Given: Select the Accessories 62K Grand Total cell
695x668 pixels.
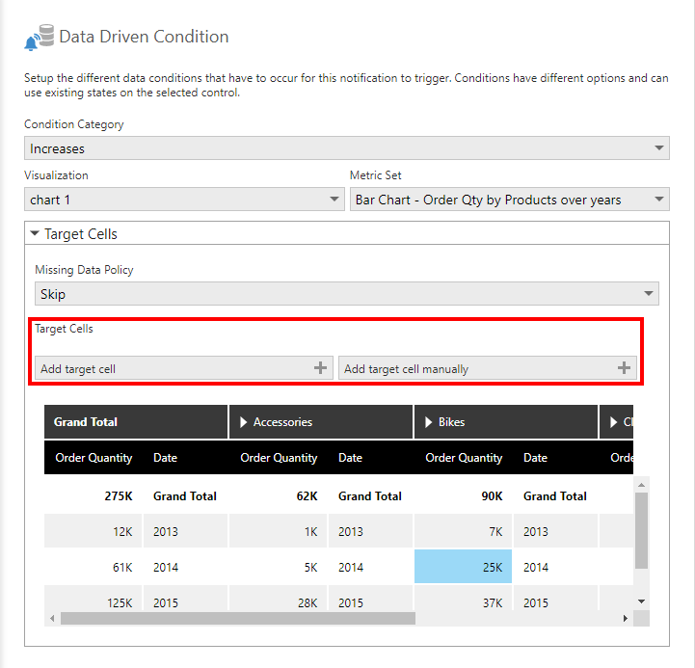Looking at the screenshot, I should pyautogui.click(x=279, y=496).
